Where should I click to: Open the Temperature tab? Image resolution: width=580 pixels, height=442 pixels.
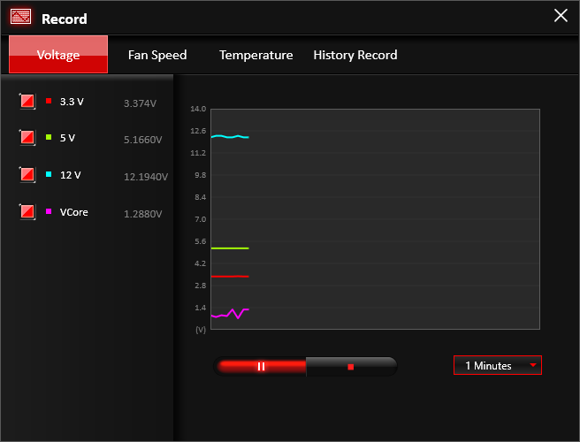point(256,55)
